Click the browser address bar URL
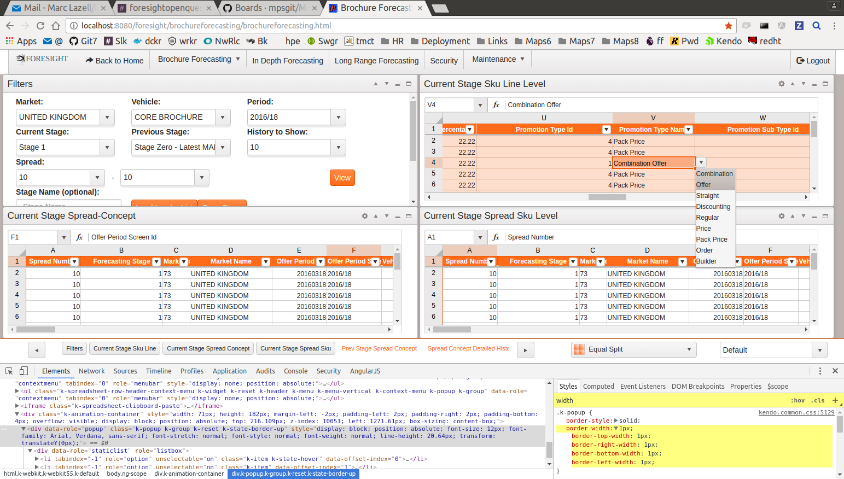This screenshot has width=844, height=479. [x=206, y=26]
